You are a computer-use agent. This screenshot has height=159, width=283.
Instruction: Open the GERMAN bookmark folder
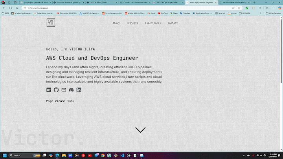pyautogui.click(x=244, y=13)
